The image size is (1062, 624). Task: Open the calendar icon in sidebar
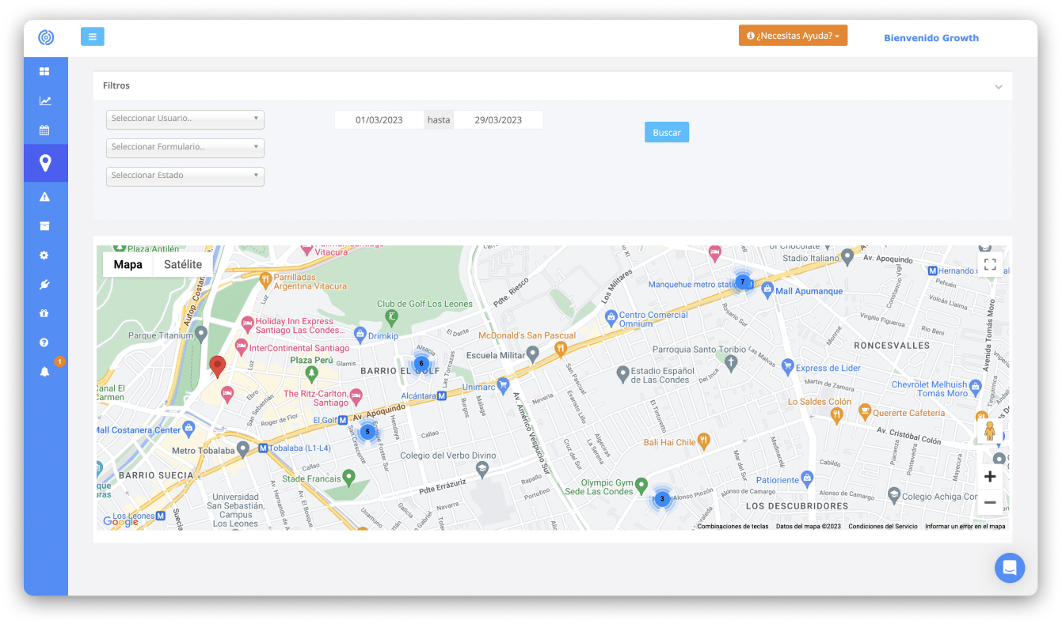(45, 130)
